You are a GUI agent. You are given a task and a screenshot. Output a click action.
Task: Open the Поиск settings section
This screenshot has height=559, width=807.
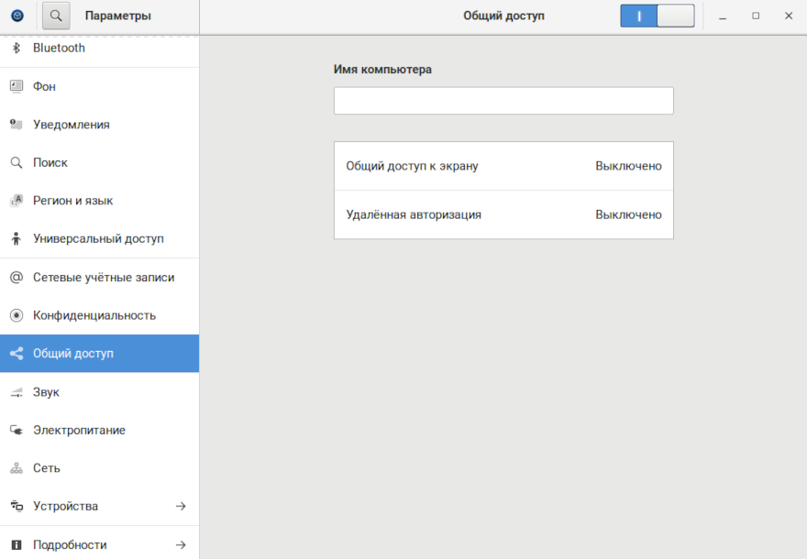pos(50,162)
